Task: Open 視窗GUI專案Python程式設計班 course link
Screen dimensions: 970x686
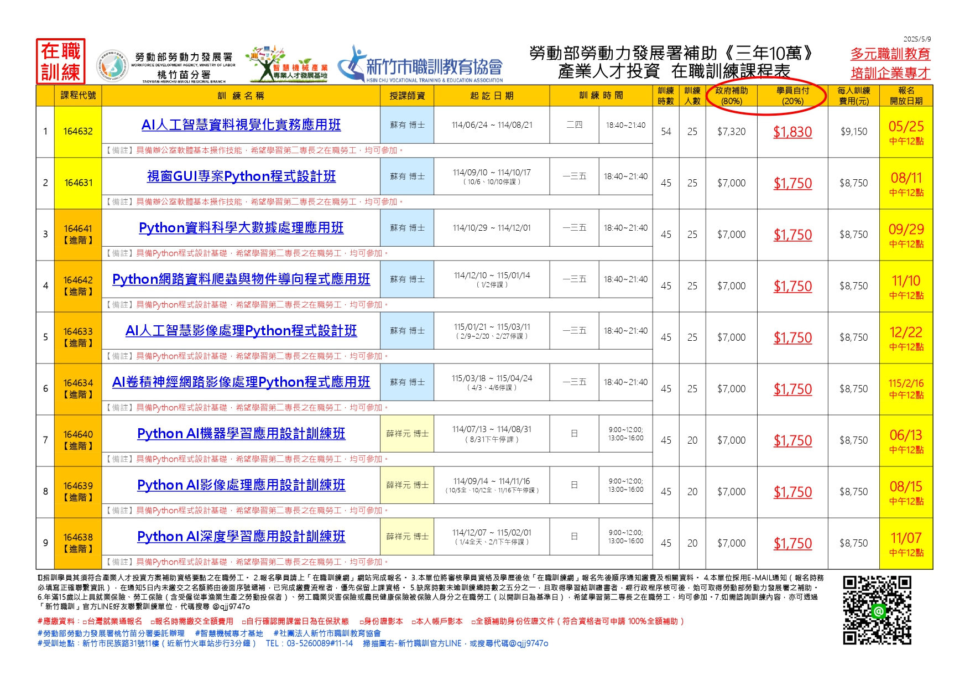Action: click(x=241, y=176)
